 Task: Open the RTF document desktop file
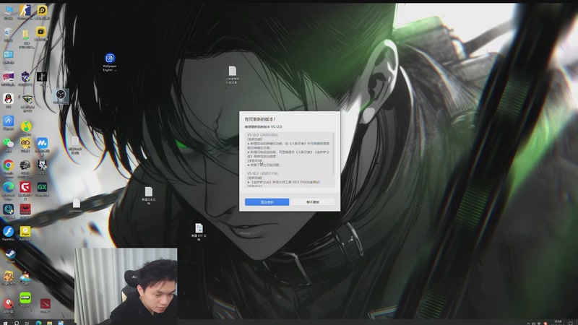pos(199,232)
